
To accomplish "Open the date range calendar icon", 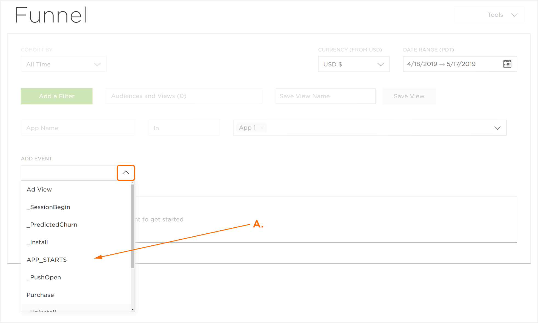I will (x=507, y=64).
